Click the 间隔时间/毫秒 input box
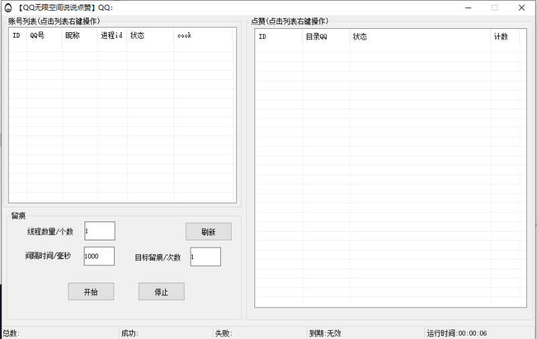Image resolution: width=537 pixels, height=339 pixels. click(99, 256)
